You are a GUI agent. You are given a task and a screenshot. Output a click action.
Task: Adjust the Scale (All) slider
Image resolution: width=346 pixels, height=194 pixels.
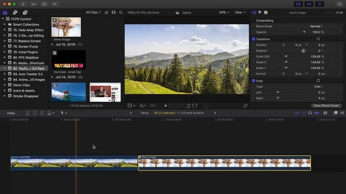[286, 56]
